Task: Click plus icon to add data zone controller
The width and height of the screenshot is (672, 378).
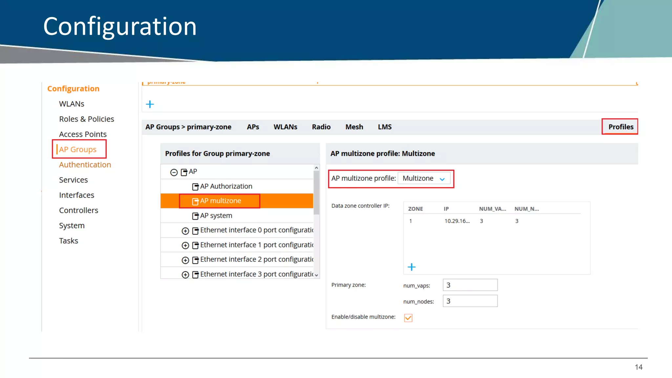Action: click(411, 267)
